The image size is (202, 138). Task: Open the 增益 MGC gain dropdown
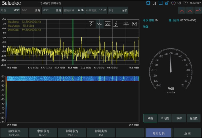click(x=10, y=10)
